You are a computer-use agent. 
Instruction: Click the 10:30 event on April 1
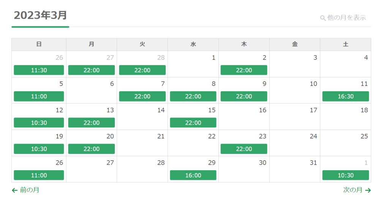(x=345, y=175)
